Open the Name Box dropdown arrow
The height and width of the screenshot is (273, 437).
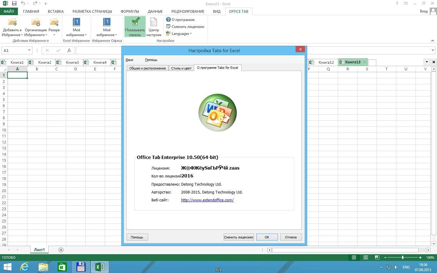29,50
